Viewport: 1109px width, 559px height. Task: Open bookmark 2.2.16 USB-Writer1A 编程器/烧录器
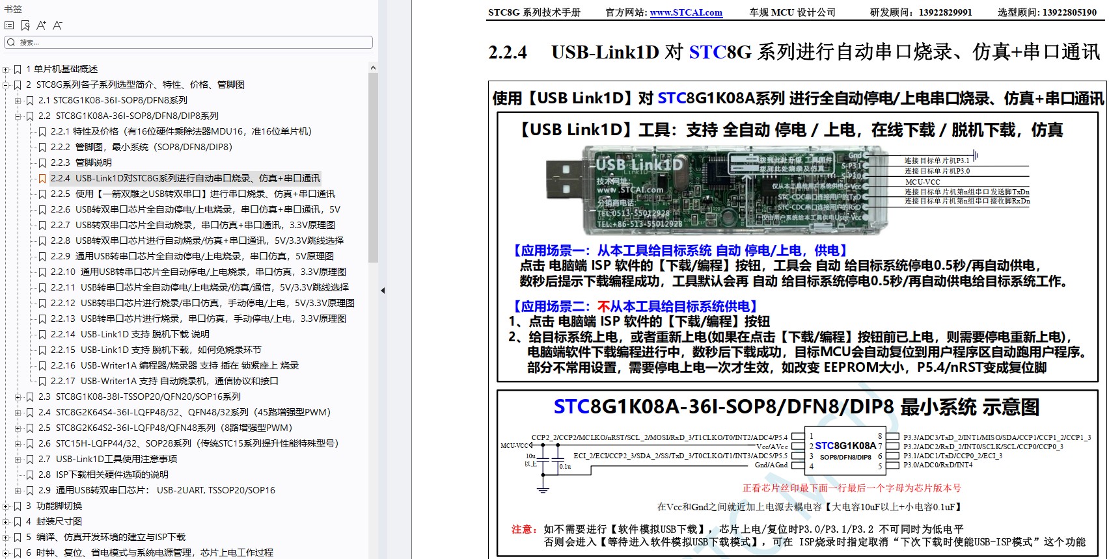[175, 365]
